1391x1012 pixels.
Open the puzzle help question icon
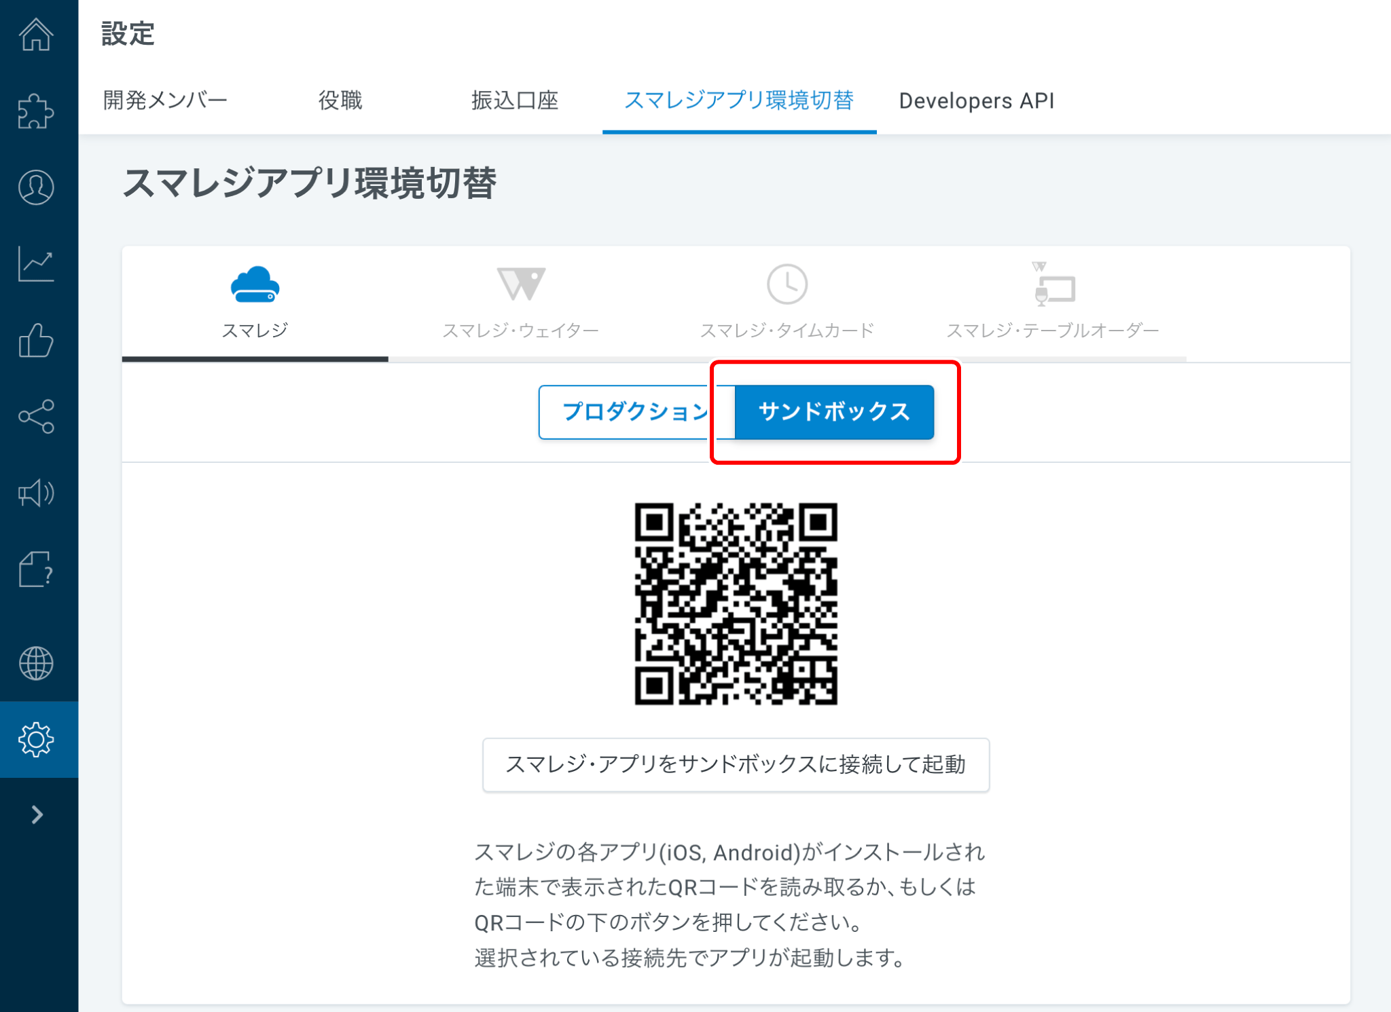pos(37,569)
